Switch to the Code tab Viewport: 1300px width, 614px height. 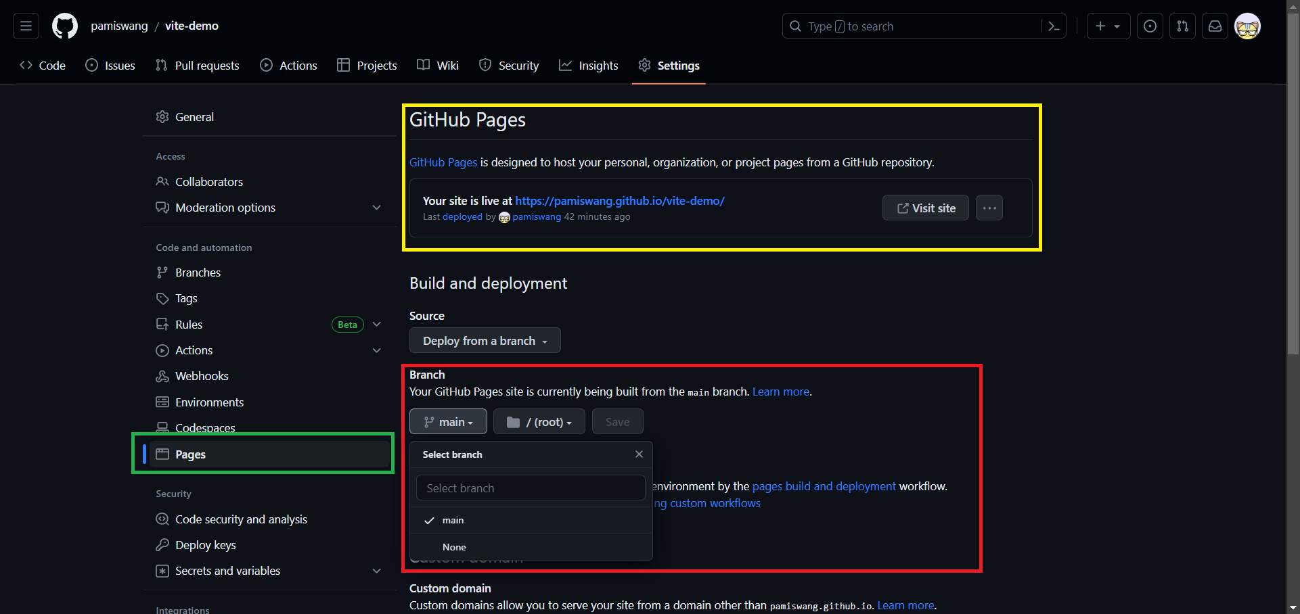[x=43, y=66]
